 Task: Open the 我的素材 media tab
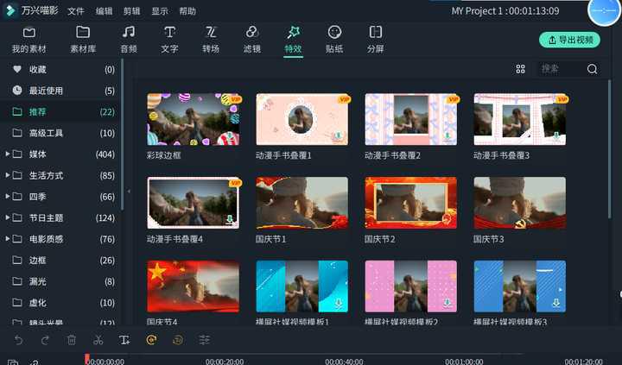coord(29,40)
